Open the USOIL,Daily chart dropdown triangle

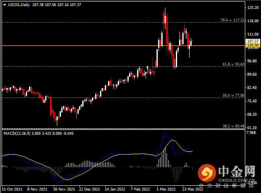(x=5, y=5)
